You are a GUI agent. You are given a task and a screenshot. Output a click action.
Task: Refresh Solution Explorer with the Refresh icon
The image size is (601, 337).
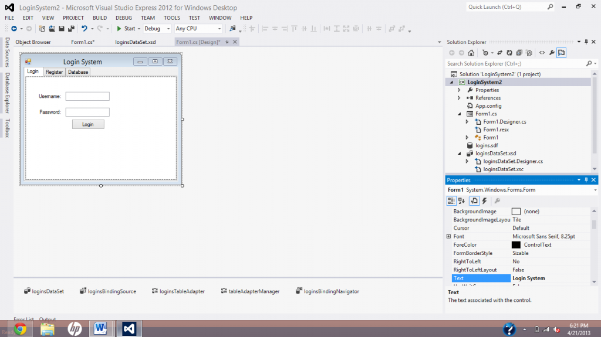[x=509, y=53]
